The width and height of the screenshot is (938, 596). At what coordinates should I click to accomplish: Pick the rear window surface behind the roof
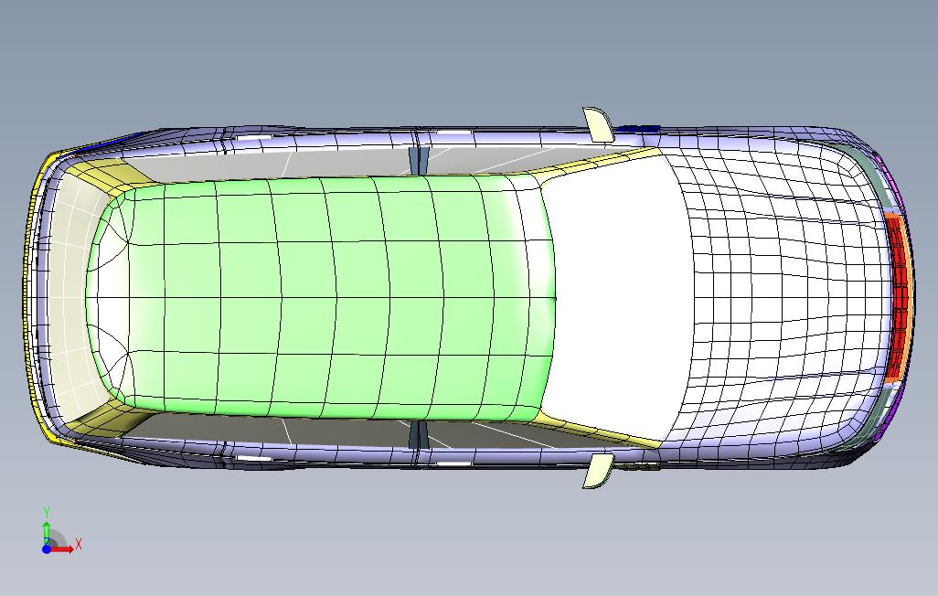coord(69,297)
